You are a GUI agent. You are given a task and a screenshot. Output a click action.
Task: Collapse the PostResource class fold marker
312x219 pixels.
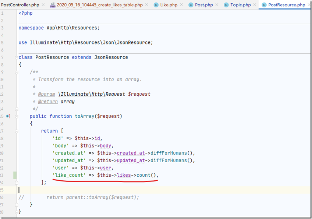(17, 57)
